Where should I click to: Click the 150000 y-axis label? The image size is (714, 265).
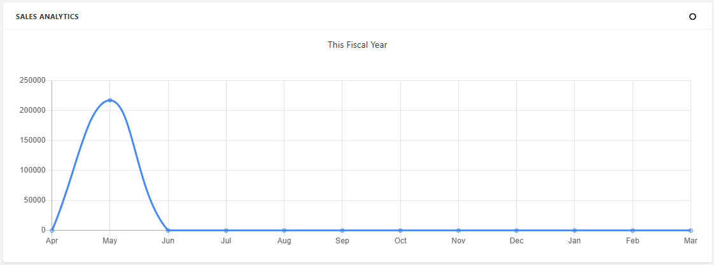coord(33,140)
